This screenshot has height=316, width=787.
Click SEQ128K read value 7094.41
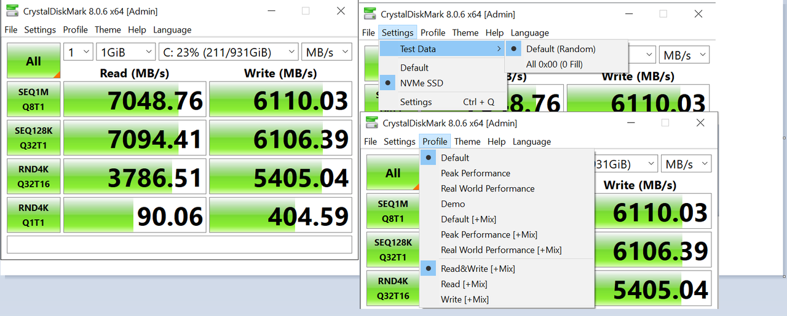135,138
